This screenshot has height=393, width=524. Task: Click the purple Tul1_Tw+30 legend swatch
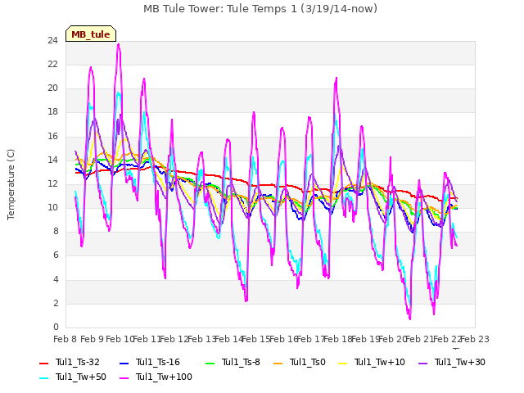tap(422, 363)
